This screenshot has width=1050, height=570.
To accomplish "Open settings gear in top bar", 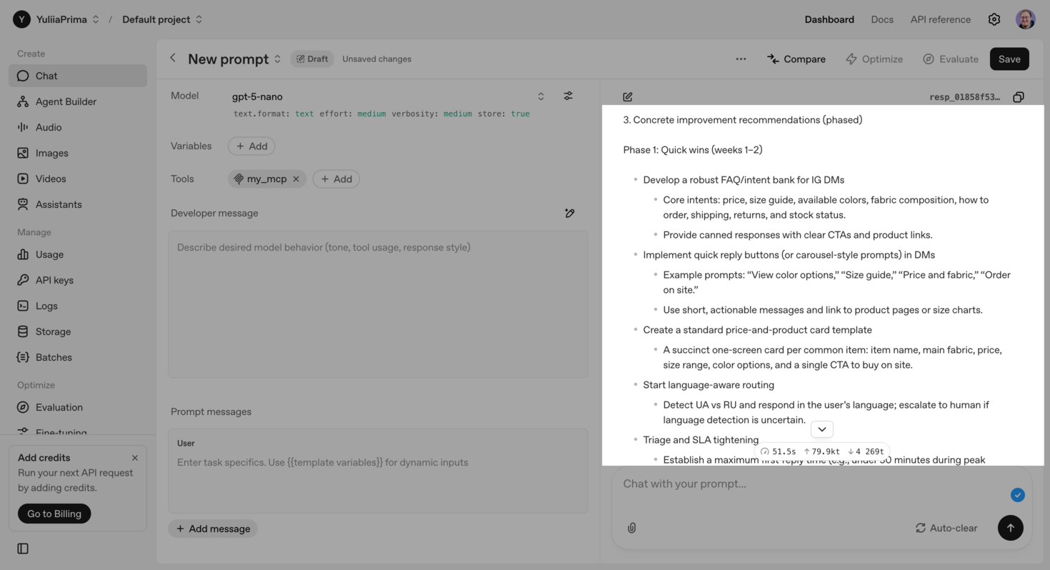I will coord(994,19).
